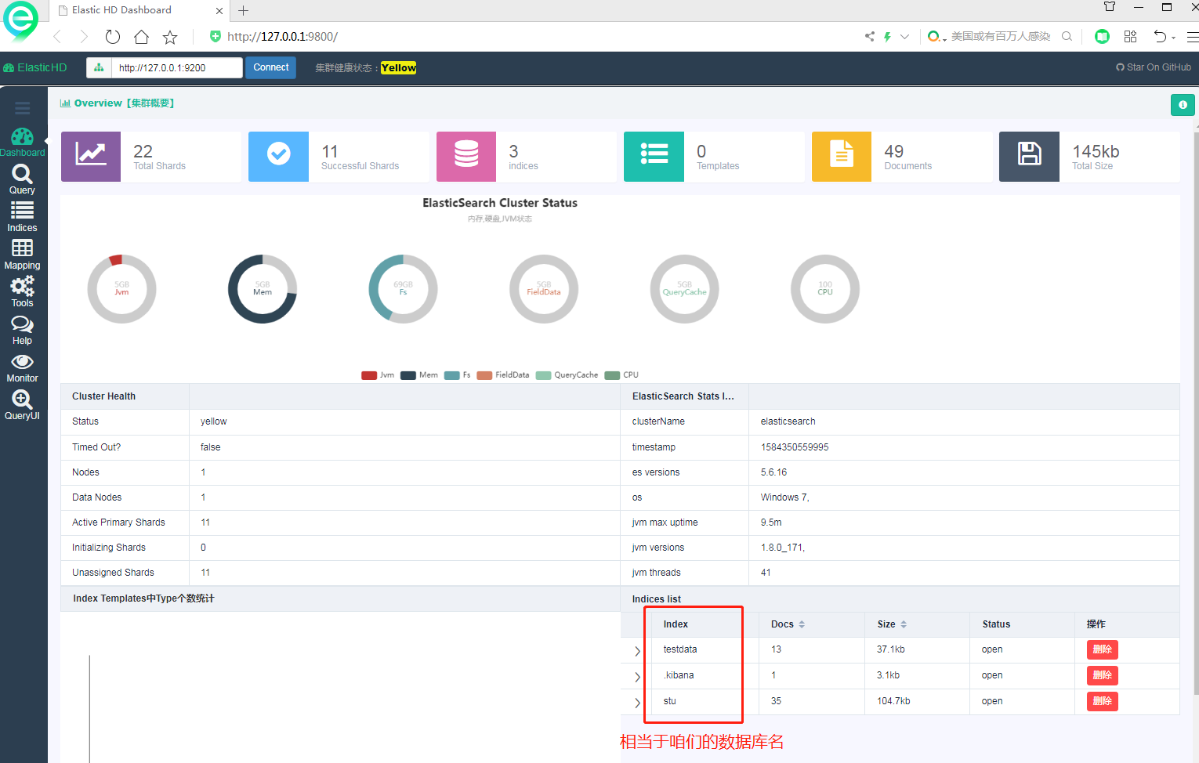
Task: Expand the testdata index row
Action: [x=637, y=651]
